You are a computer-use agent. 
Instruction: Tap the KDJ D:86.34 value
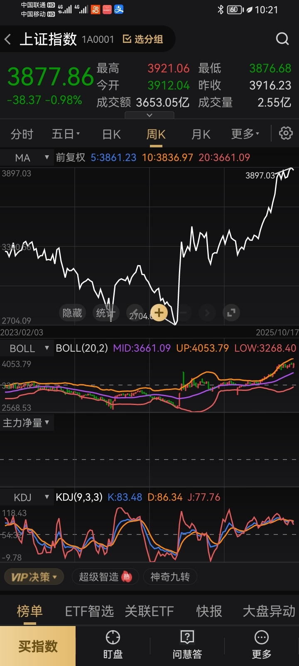[165, 497]
